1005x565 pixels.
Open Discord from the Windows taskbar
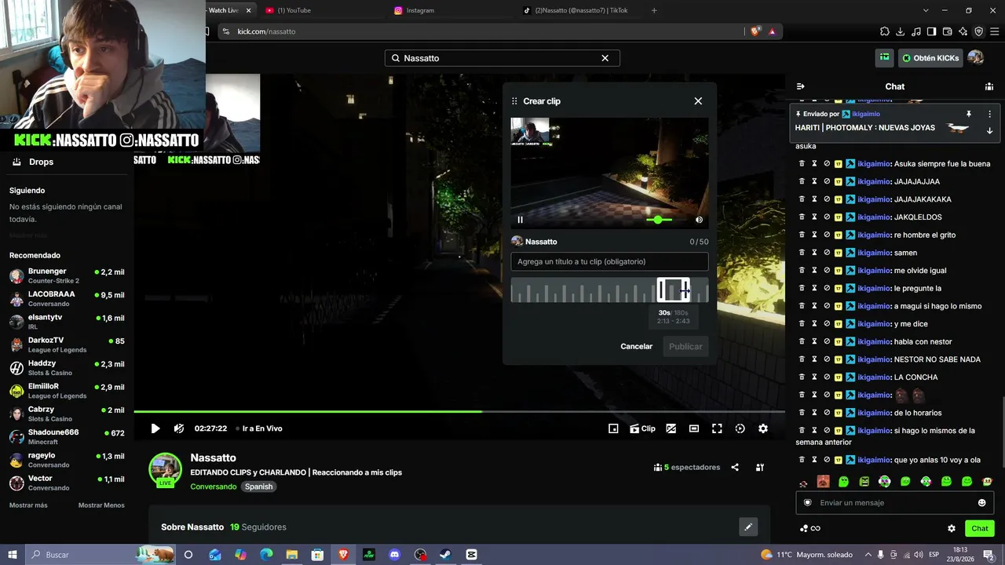click(395, 555)
